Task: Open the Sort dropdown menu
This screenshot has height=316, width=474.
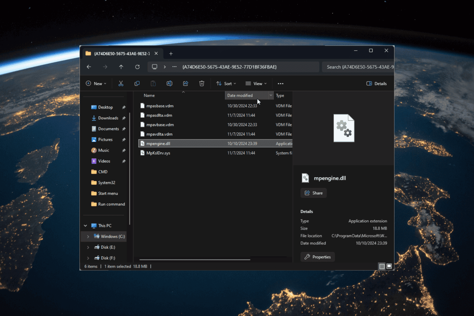Action: click(226, 84)
